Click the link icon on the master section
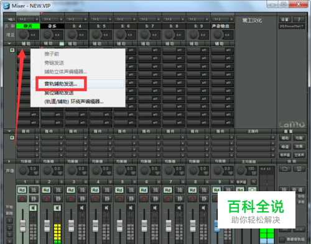The image size is (311, 244). coord(253,189)
